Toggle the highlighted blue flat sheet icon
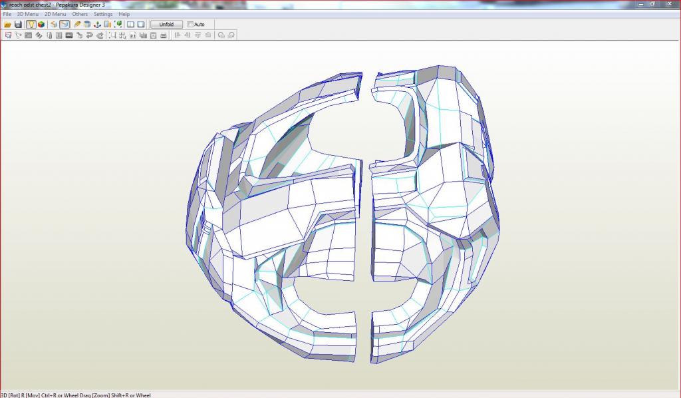 click(x=65, y=25)
